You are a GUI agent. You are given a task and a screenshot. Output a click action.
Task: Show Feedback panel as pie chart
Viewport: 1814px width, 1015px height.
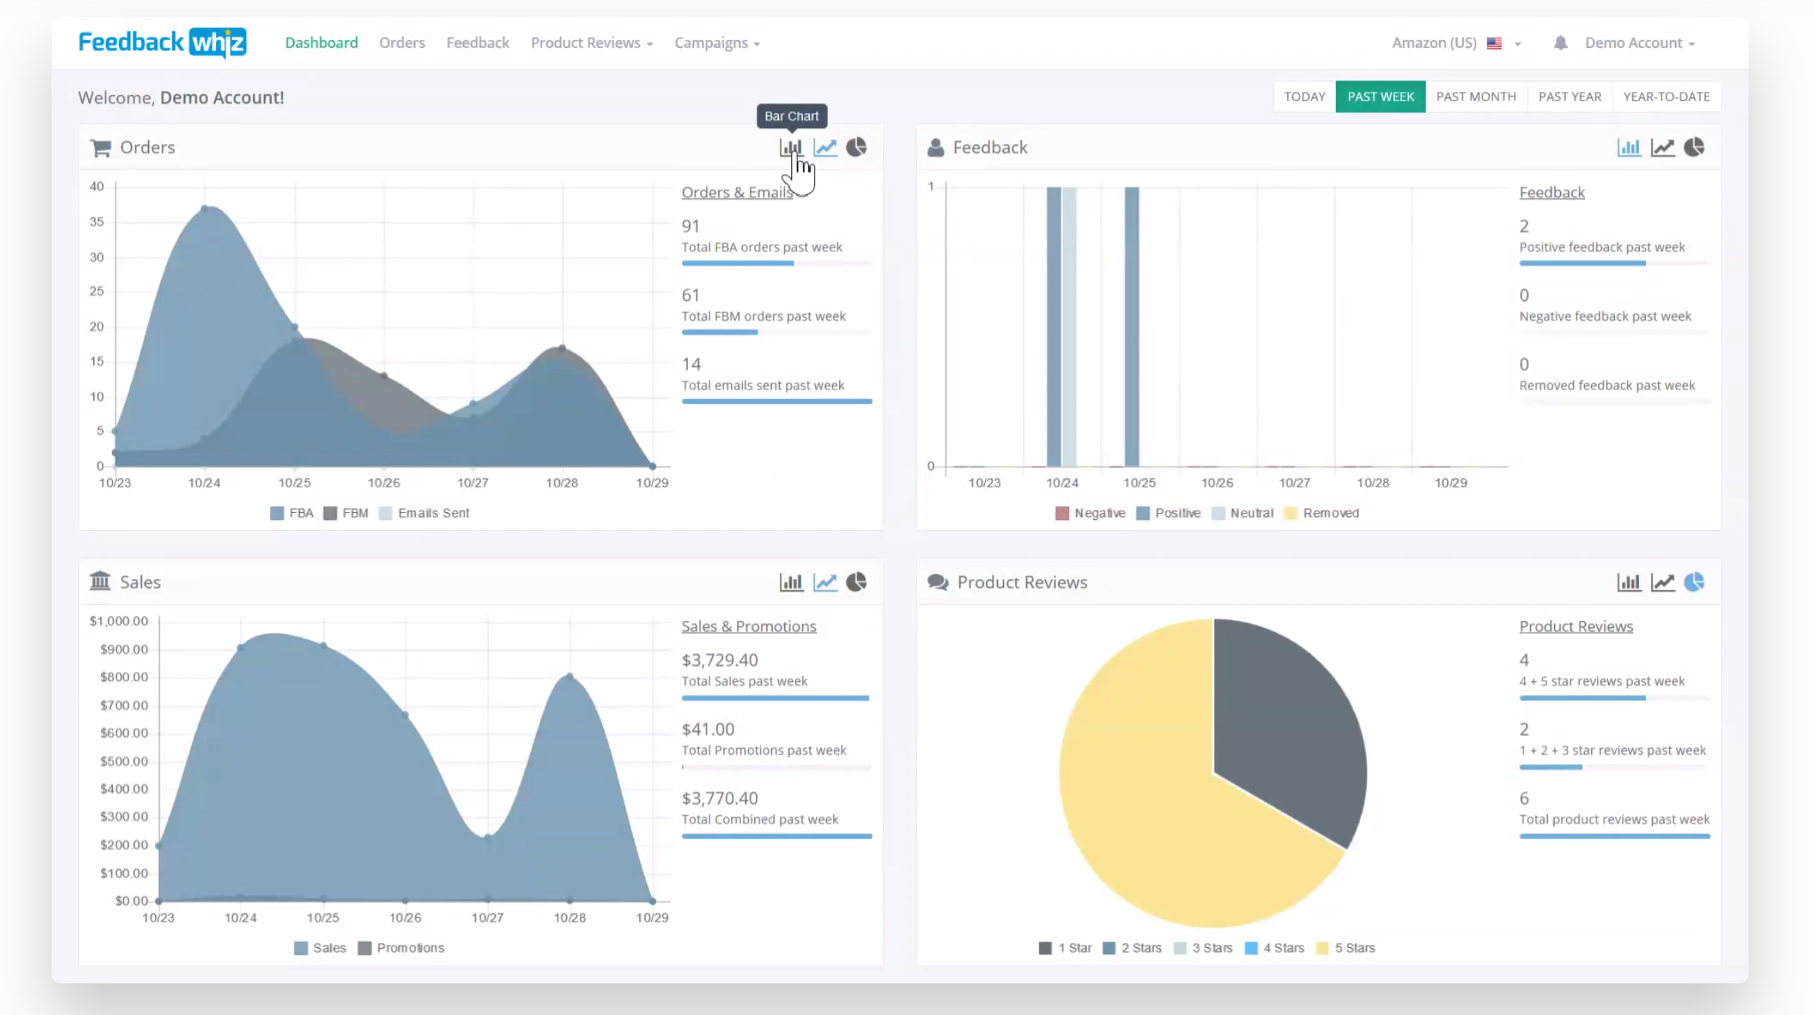pyautogui.click(x=1694, y=147)
